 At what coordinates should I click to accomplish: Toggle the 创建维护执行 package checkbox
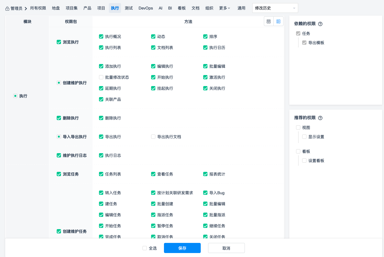pos(59,83)
